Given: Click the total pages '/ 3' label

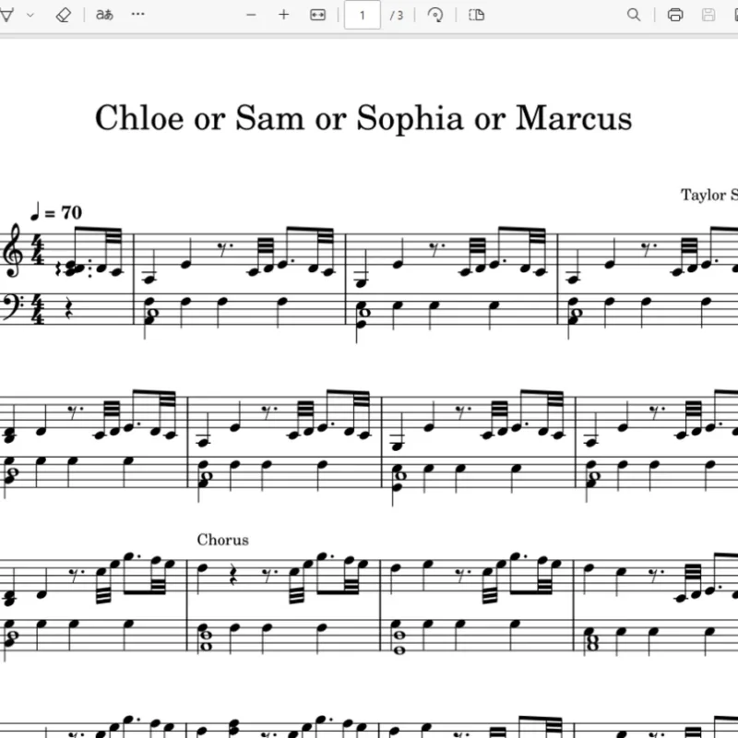Looking at the screenshot, I should coord(397,16).
